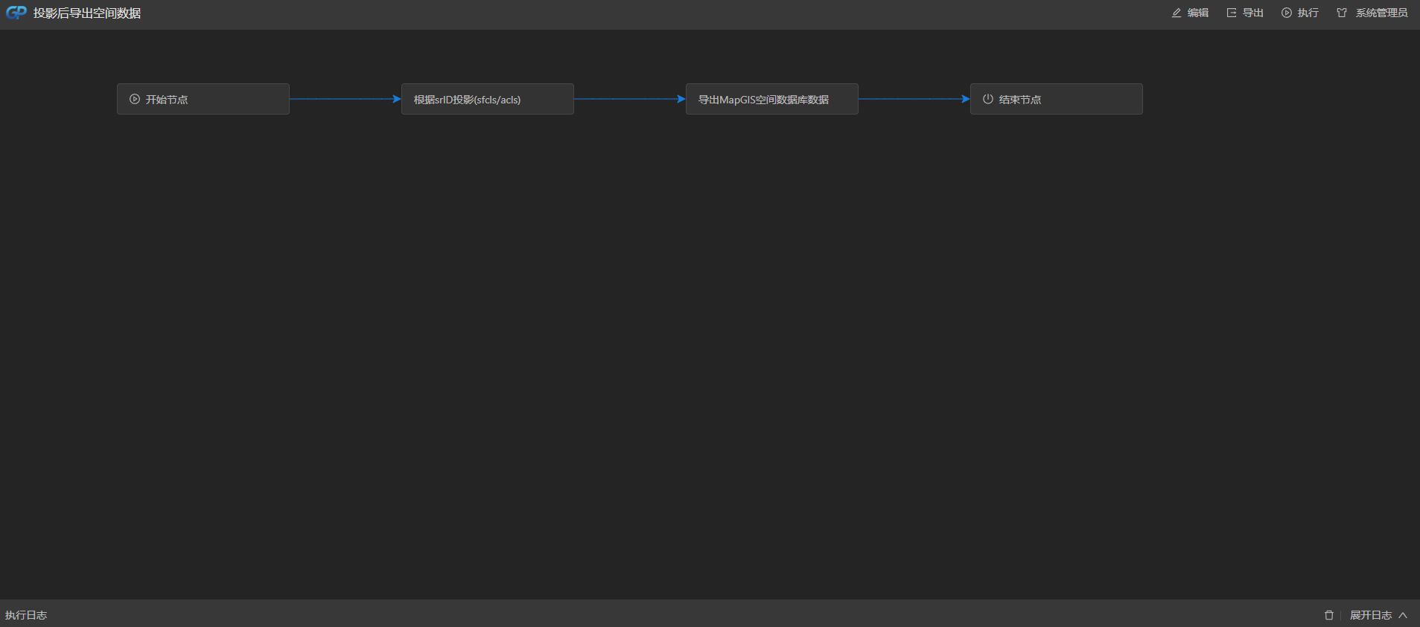Click the shirt icon beside 系统管理员
The height and width of the screenshot is (627, 1420).
[1342, 13]
